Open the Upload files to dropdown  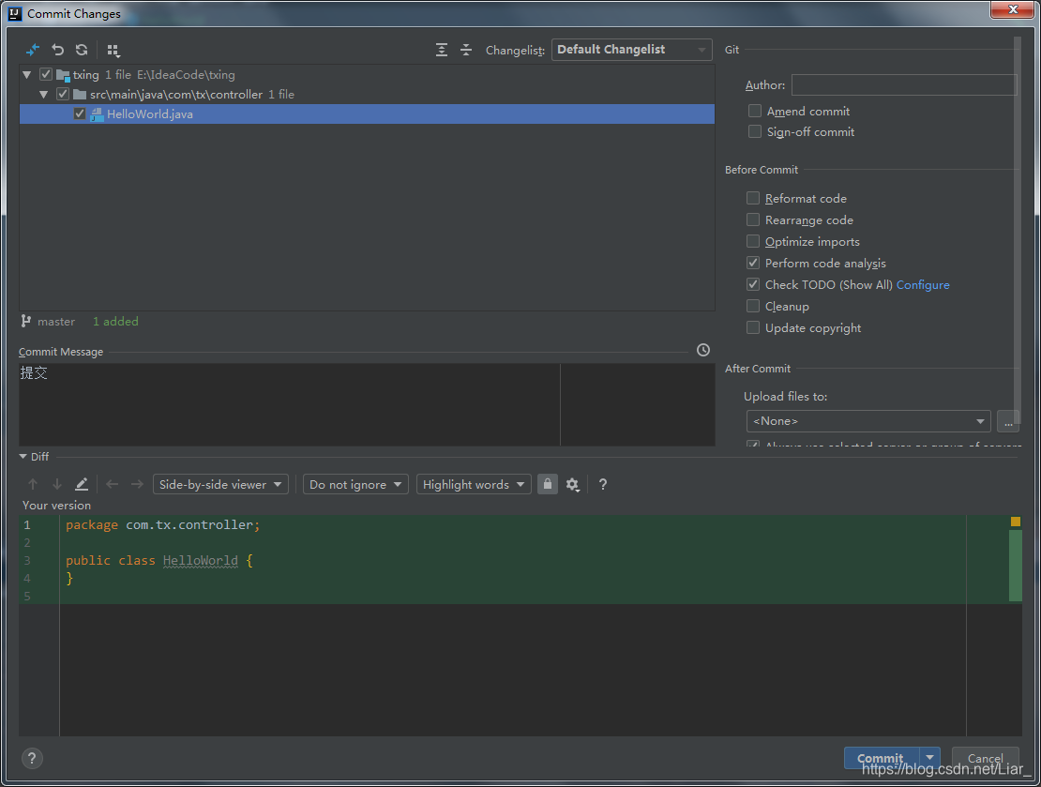(868, 421)
